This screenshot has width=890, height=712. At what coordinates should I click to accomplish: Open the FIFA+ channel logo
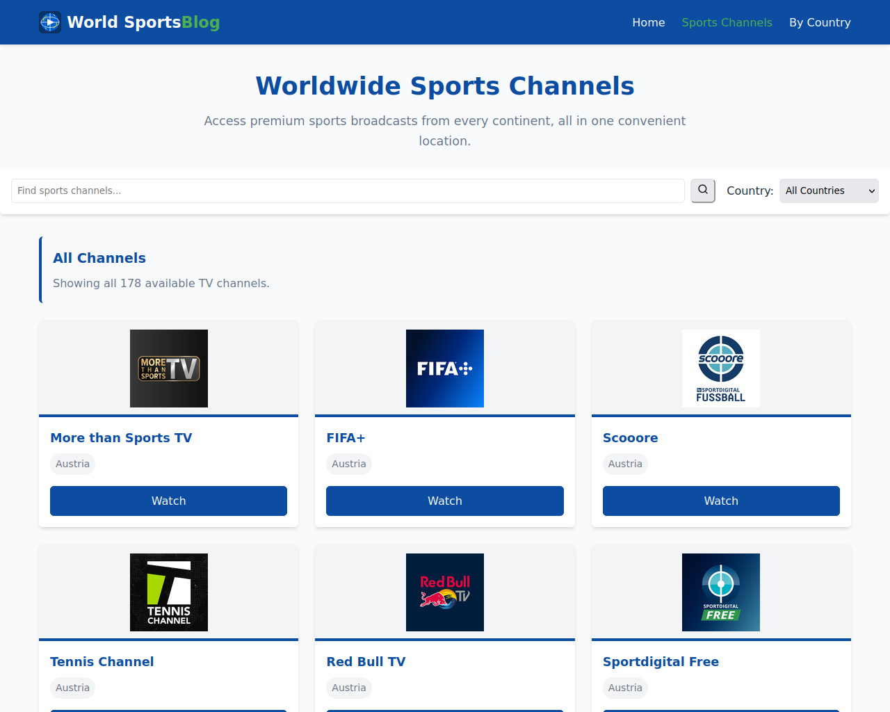445,369
